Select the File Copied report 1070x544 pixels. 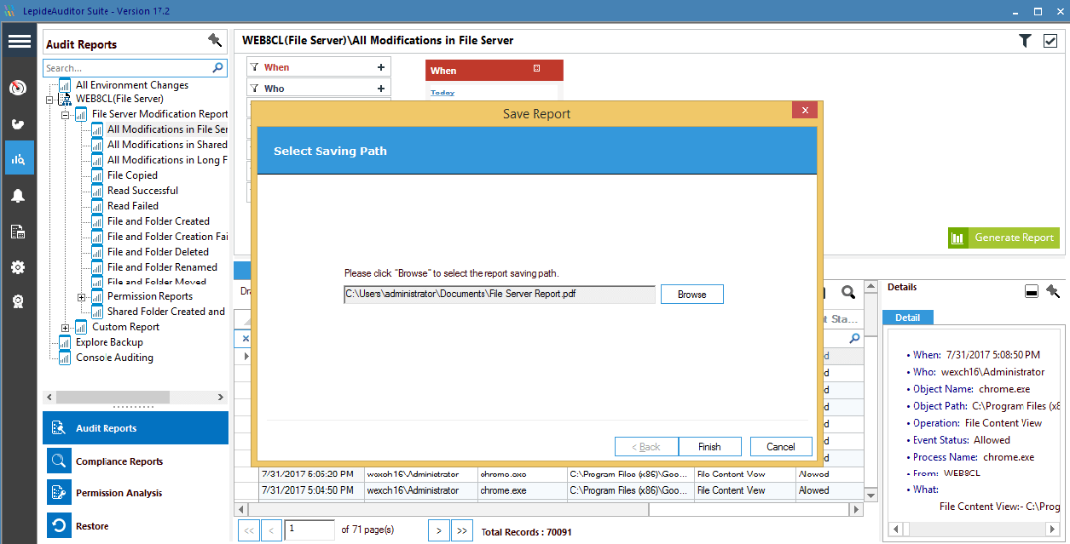click(x=132, y=175)
